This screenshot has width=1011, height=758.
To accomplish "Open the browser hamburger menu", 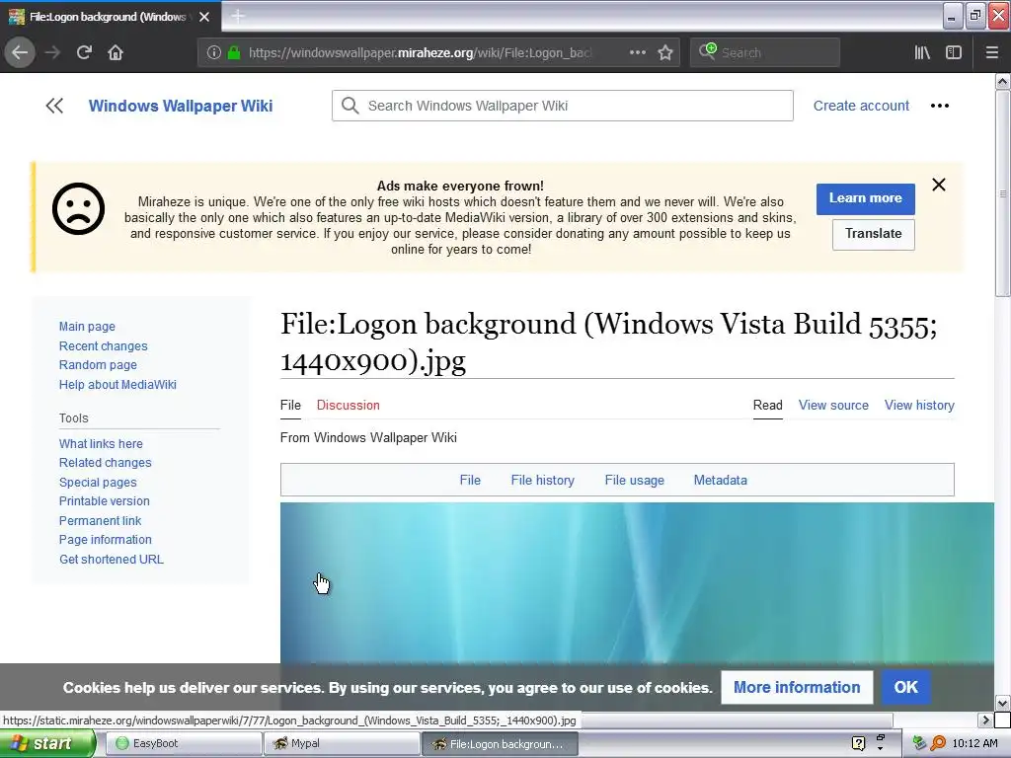I will pos(991,52).
